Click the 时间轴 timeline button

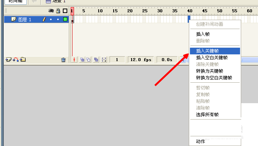coord(16,1)
